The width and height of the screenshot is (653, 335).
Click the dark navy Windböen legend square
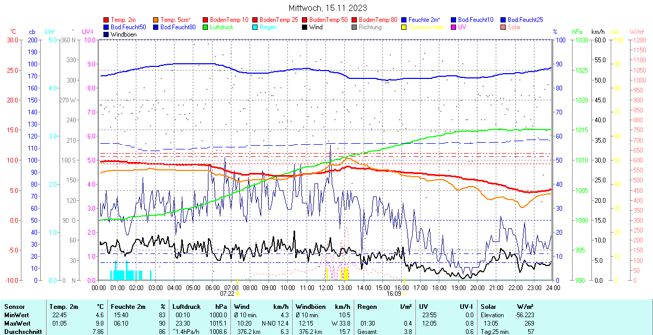click(x=107, y=34)
